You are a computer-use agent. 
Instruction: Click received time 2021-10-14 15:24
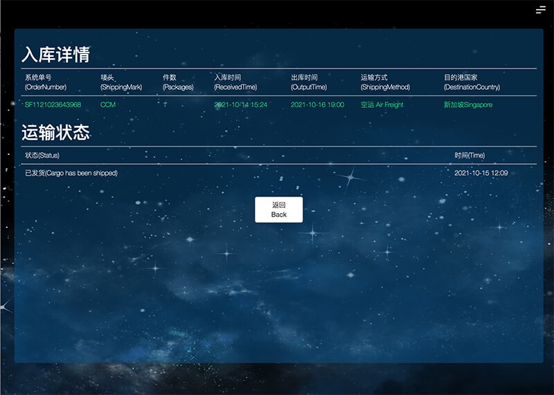point(240,105)
